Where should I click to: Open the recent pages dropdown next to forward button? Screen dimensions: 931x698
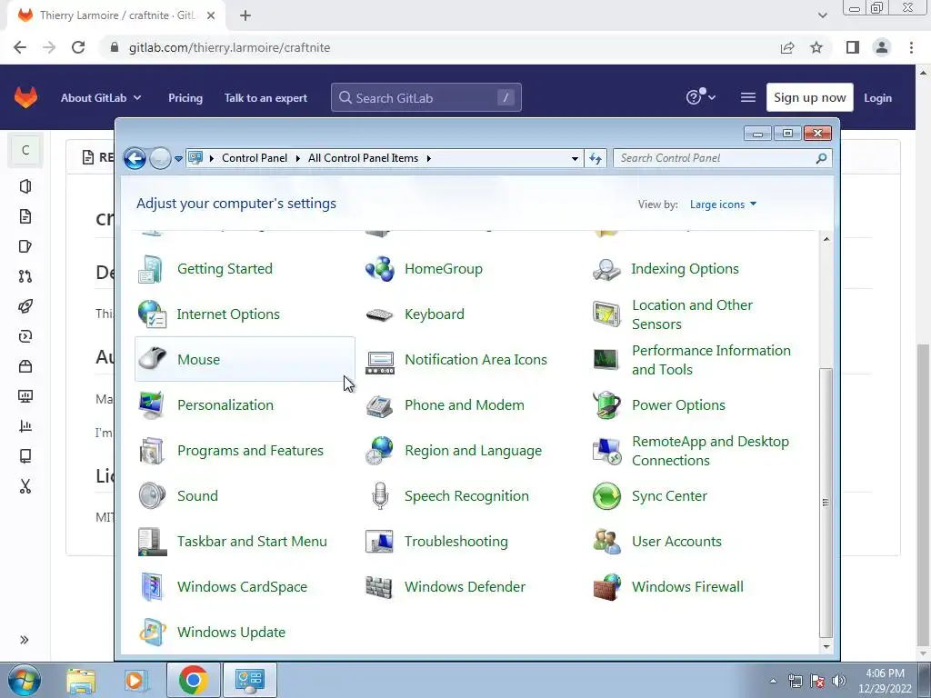[x=178, y=159]
